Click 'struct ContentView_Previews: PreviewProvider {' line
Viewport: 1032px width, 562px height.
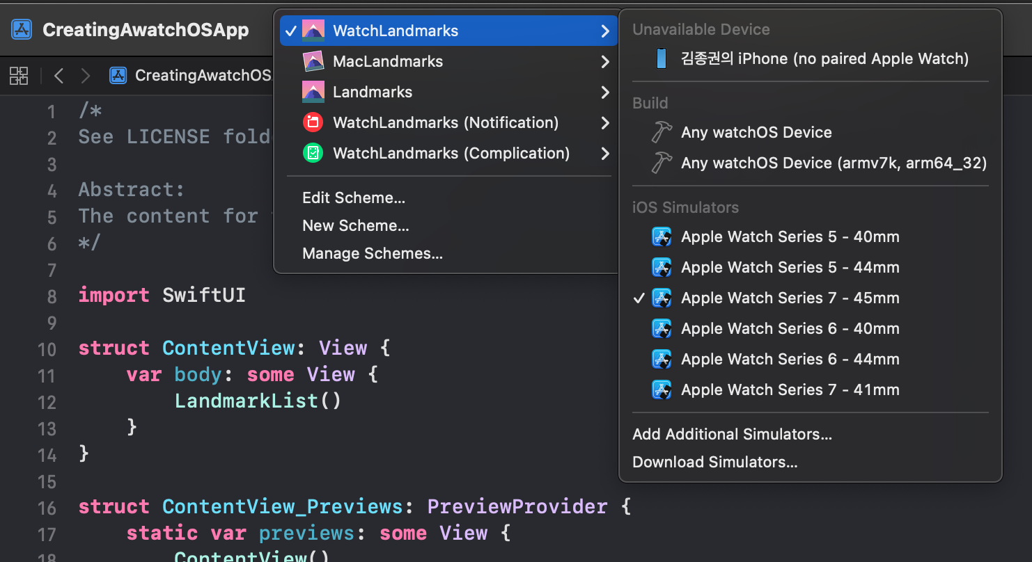click(x=354, y=506)
